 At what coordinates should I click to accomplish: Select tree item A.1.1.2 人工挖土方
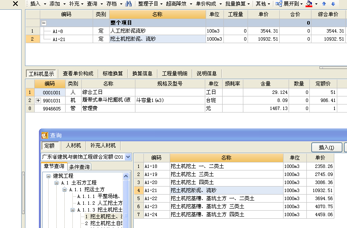100,203
